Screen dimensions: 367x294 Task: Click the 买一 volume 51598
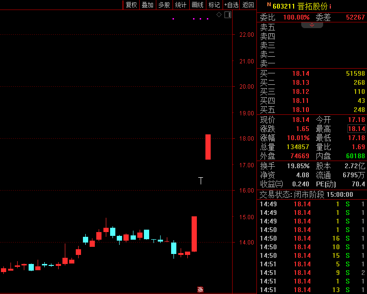355,73
